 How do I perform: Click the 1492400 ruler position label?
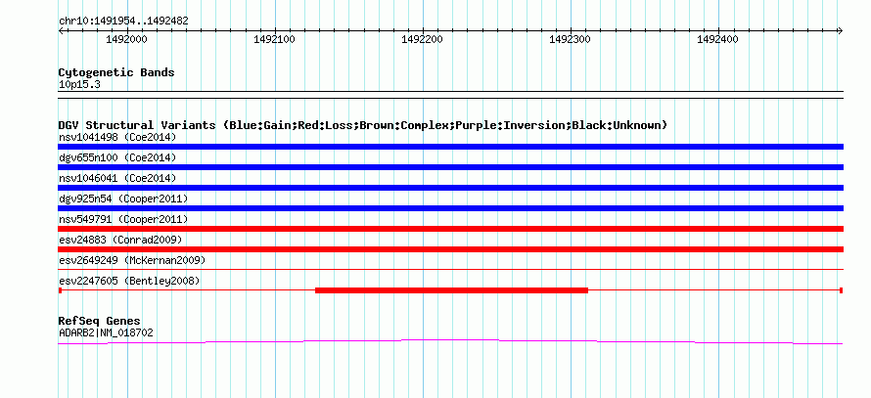pyautogui.click(x=717, y=39)
